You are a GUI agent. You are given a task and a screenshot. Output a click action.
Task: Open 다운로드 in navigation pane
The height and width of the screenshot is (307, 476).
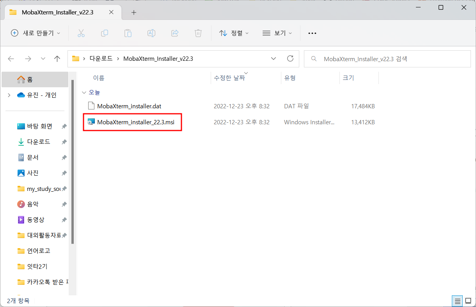39,142
